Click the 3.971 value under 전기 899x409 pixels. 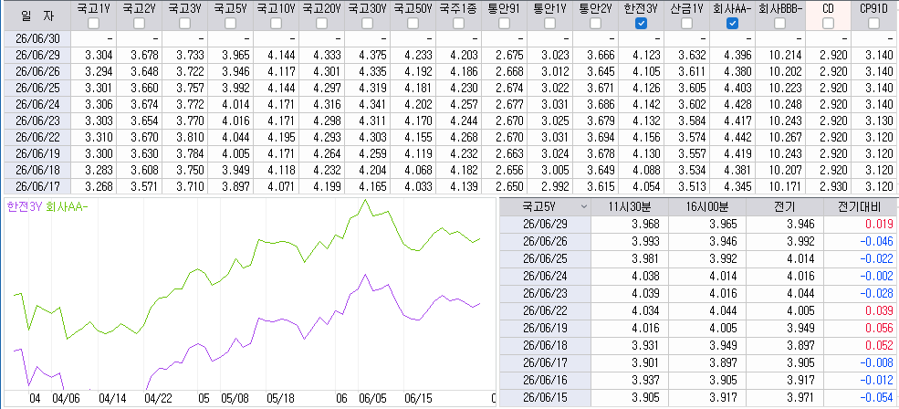803,397
